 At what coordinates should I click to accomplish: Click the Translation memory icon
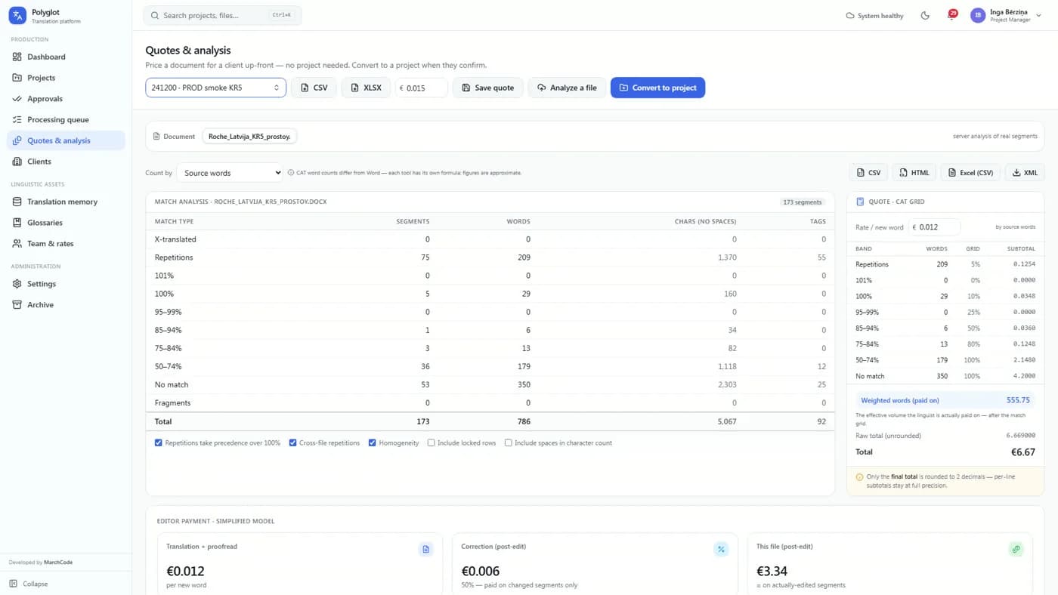17,202
